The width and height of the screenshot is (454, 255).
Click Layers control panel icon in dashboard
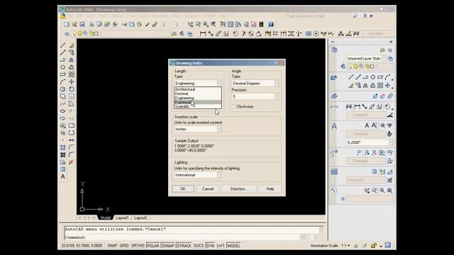pos(334,50)
